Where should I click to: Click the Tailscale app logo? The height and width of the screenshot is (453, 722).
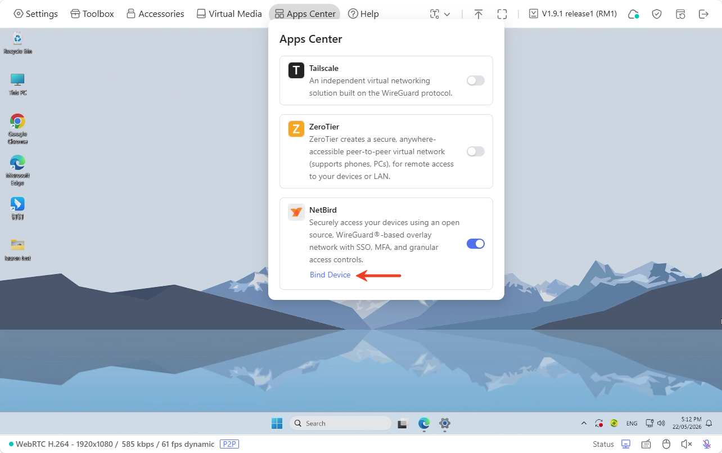[296, 70]
